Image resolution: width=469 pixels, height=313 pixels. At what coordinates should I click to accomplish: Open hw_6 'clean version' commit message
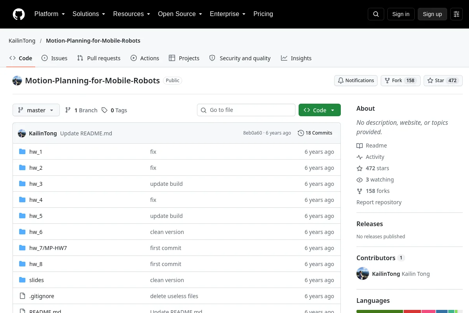coord(167,232)
